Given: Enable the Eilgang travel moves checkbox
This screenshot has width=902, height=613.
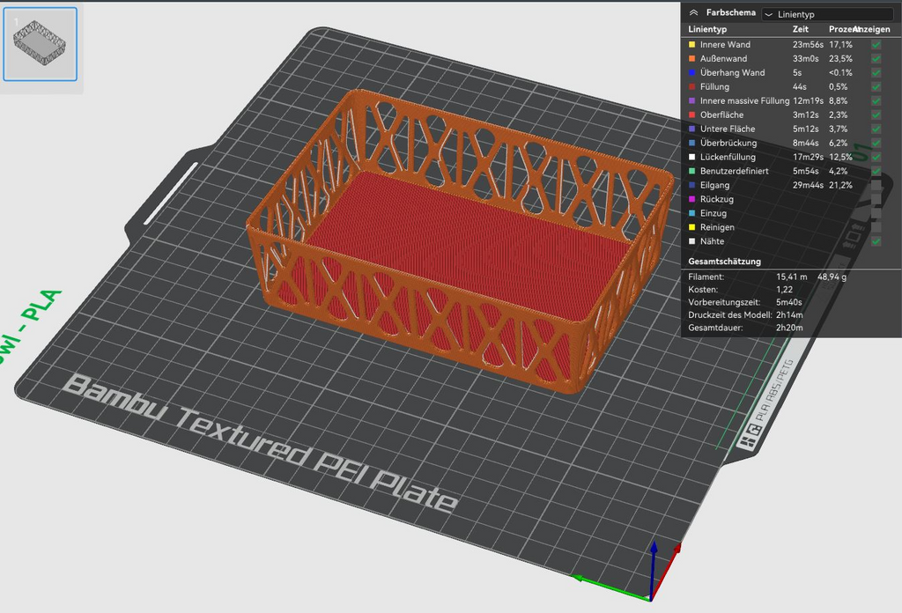Looking at the screenshot, I should click(876, 185).
